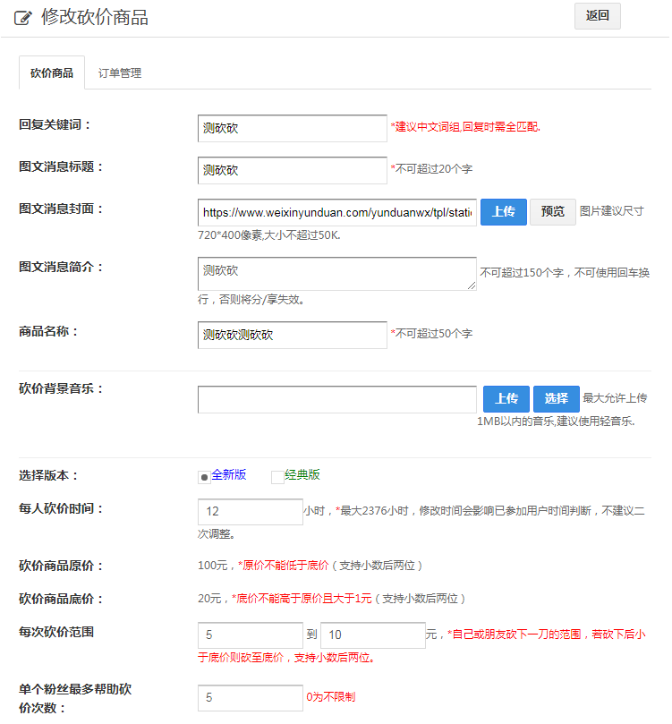Click the hint *不可超过50个字

(x=431, y=334)
